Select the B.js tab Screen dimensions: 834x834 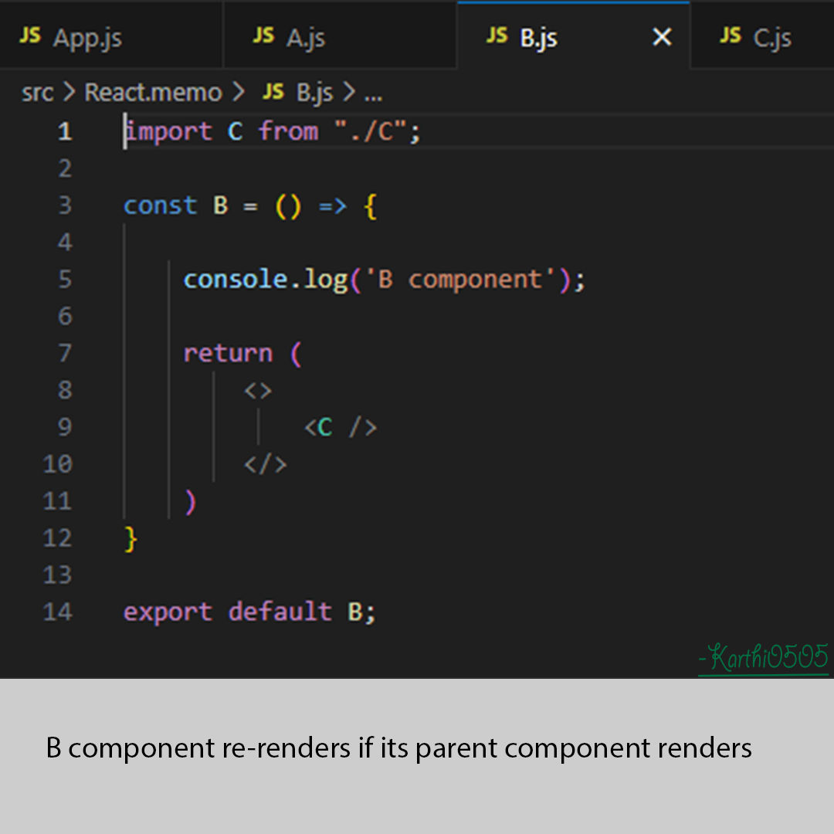coord(573,35)
